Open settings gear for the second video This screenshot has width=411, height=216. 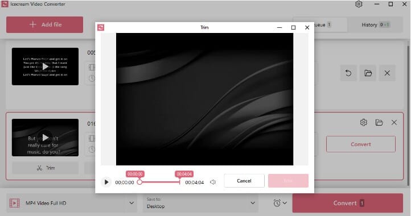364,122
